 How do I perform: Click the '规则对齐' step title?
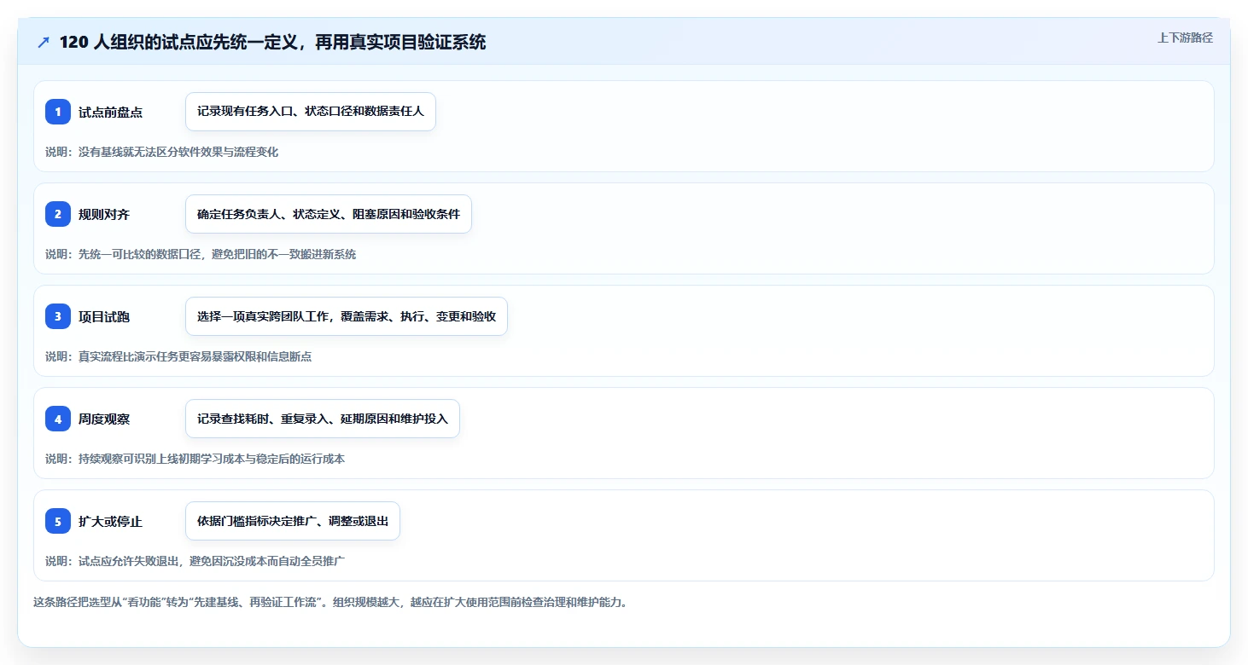click(x=104, y=215)
